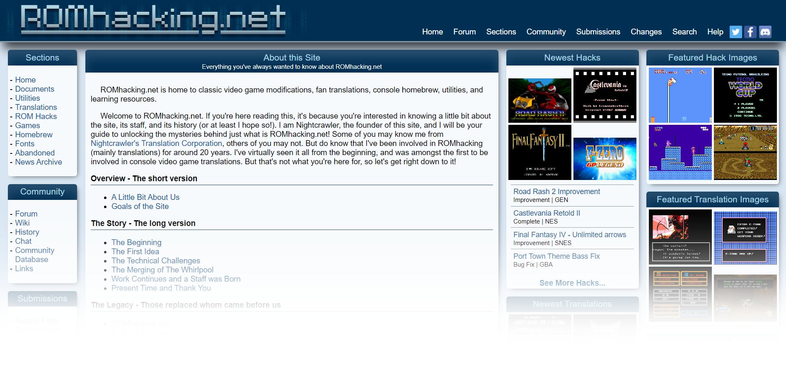
Task: Open the Submissions menu item
Action: click(x=598, y=32)
